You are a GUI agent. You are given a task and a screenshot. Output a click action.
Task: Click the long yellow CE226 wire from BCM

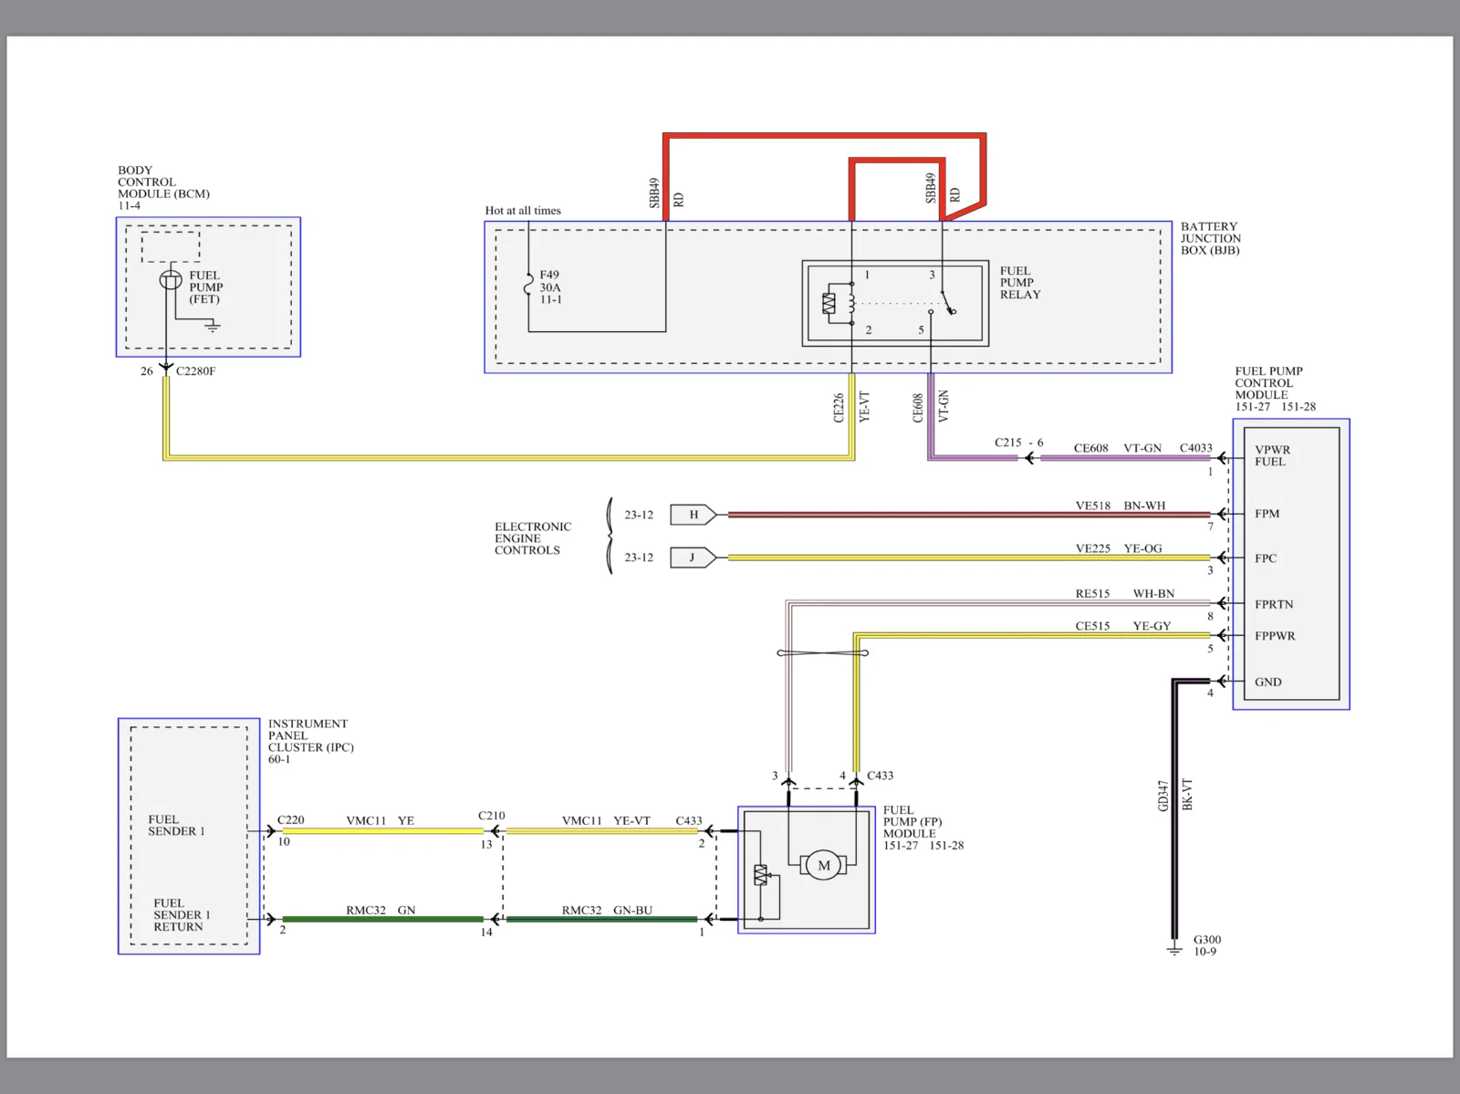coord(509,456)
